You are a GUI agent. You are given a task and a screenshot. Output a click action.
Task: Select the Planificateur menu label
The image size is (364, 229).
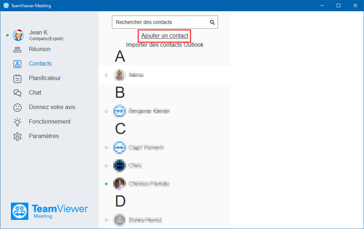pyautogui.click(x=45, y=78)
